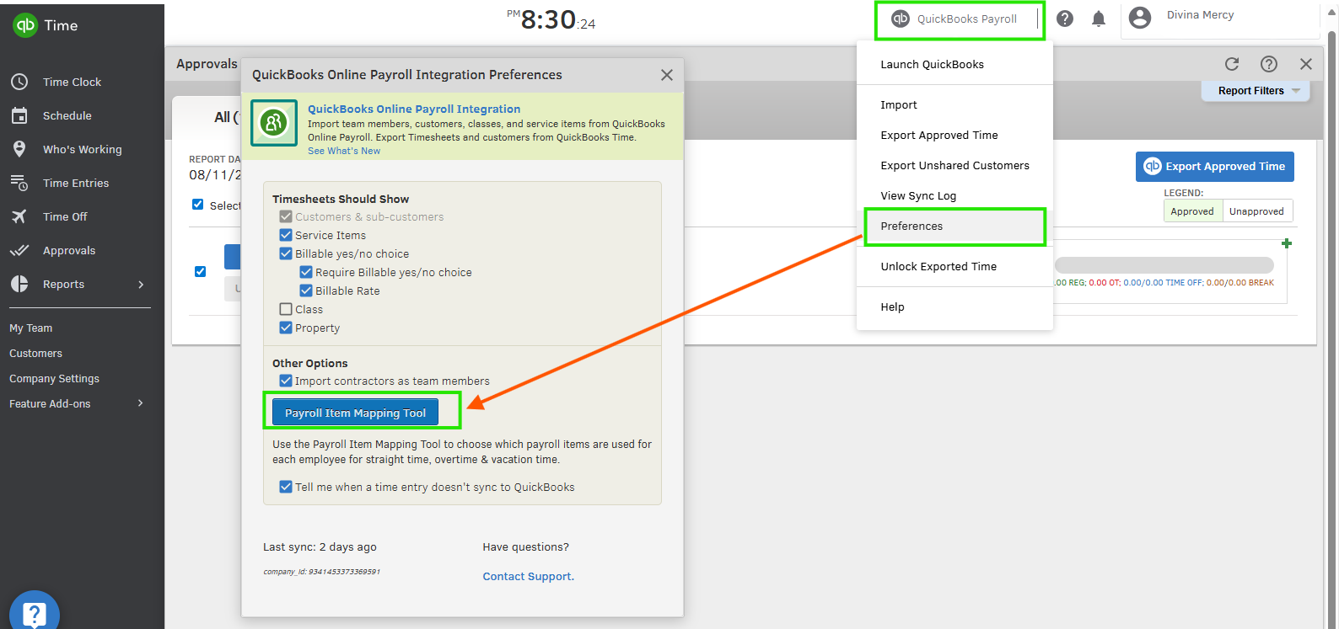Open the Schedule calendar icon
This screenshot has height=629, width=1339.
pyautogui.click(x=19, y=115)
